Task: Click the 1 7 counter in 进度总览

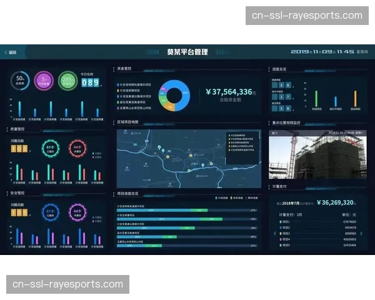Action: (282, 97)
